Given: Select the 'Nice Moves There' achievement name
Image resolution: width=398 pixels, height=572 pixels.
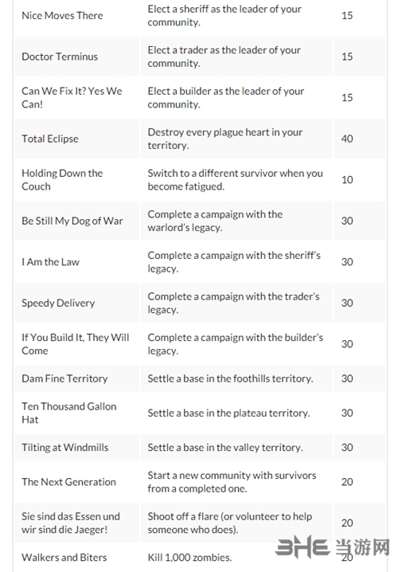Looking at the screenshot, I should click(x=62, y=16).
